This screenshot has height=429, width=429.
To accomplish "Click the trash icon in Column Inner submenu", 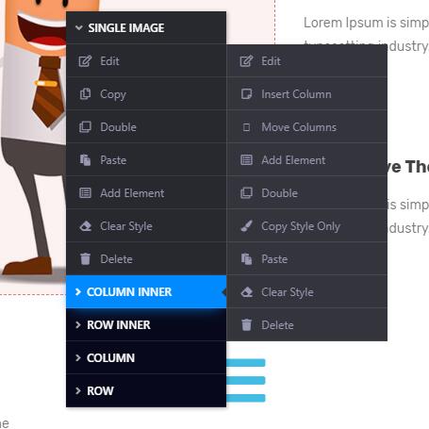I will click(x=246, y=325).
